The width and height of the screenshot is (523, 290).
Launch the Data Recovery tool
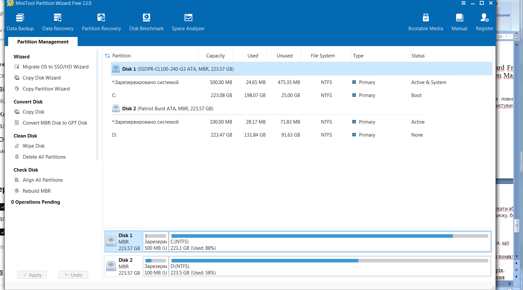[x=58, y=22]
